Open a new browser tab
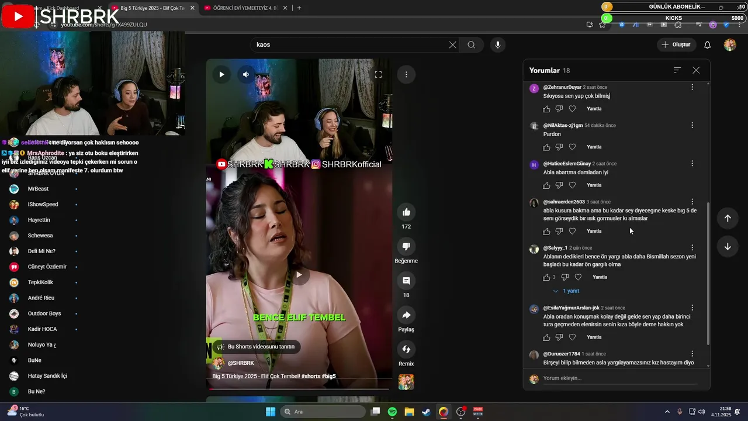 (x=299, y=8)
